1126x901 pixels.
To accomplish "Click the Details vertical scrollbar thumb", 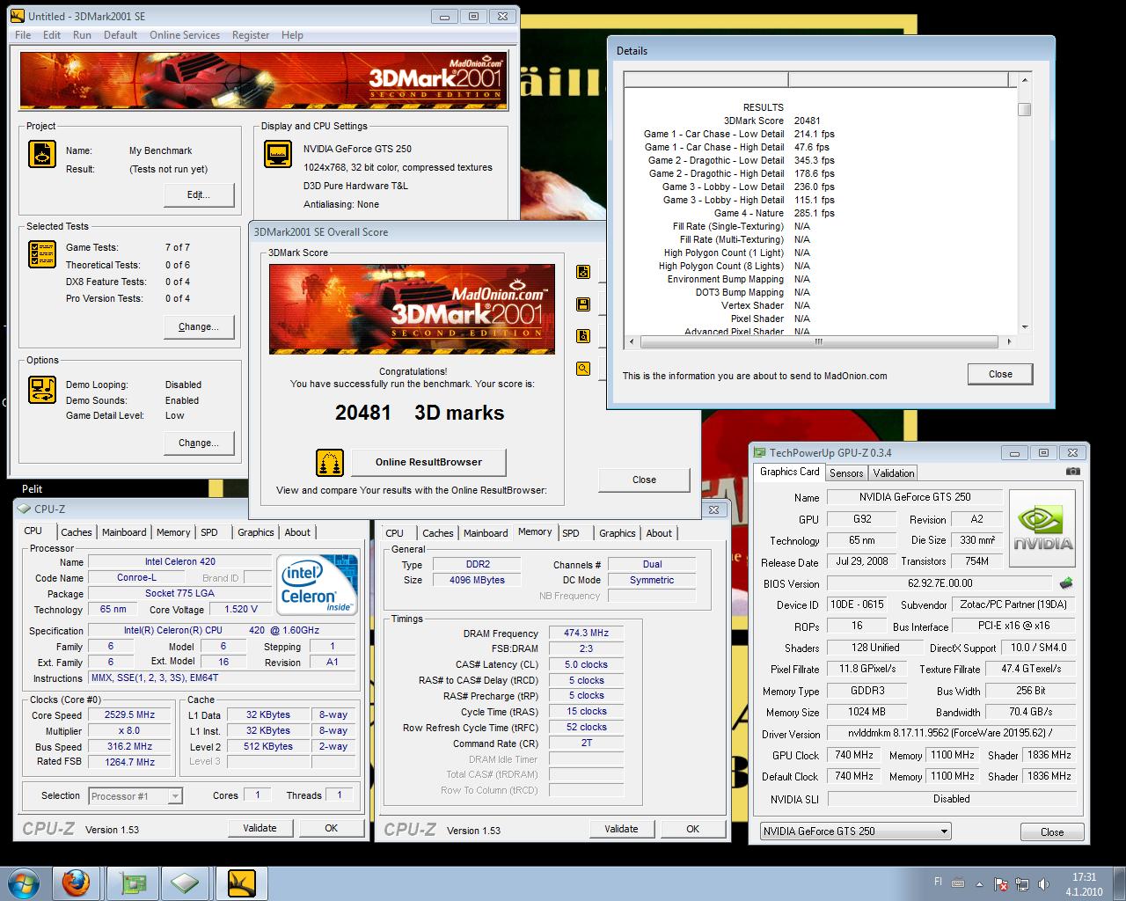I will click(x=1024, y=109).
